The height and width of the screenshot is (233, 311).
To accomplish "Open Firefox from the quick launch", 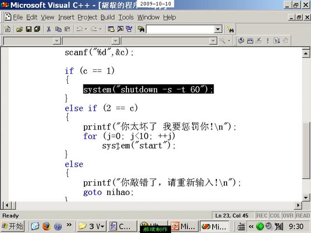I will pos(47,226).
